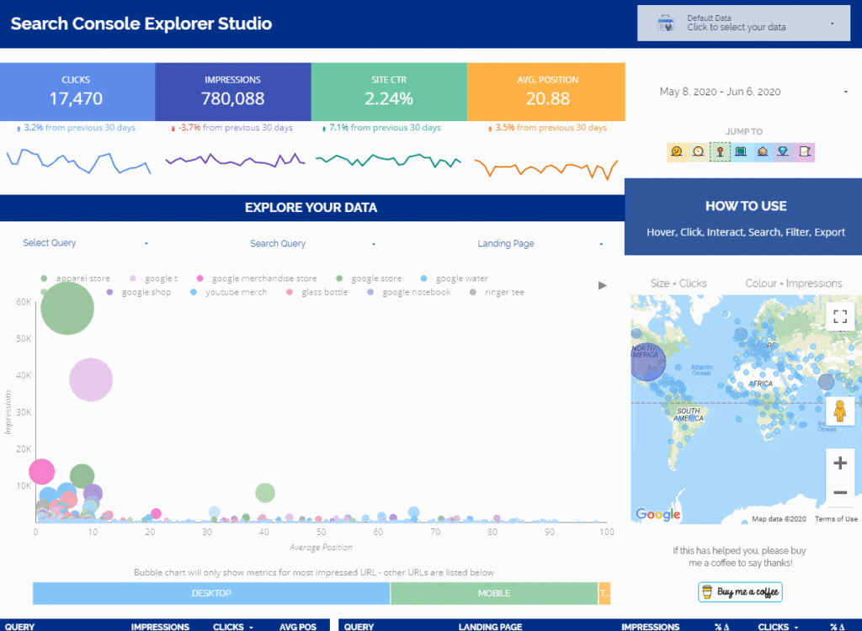Image resolution: width=862 pixels, height=631 pixels.
Task: Toggle fullscreen view on the map
Action: (x=840, y=316)
